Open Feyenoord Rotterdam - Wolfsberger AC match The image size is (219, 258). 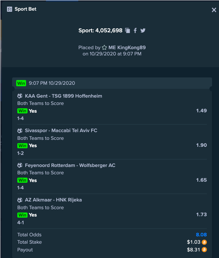70,165
